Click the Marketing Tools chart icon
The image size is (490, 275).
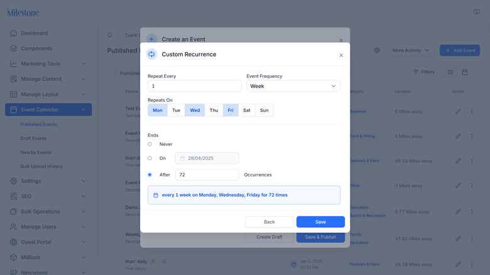click(x=13, y=64)
